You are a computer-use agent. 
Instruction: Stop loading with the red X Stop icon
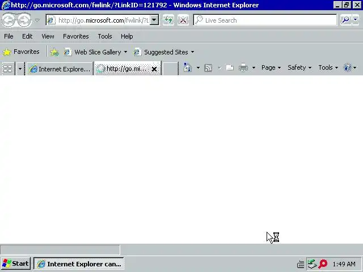(183, 20)
